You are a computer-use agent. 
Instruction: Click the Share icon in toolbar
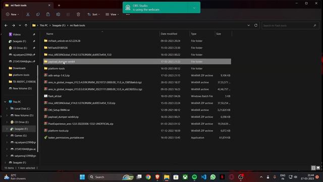(x=68, y=15)
